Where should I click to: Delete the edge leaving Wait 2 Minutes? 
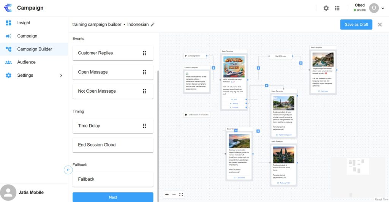301,63
